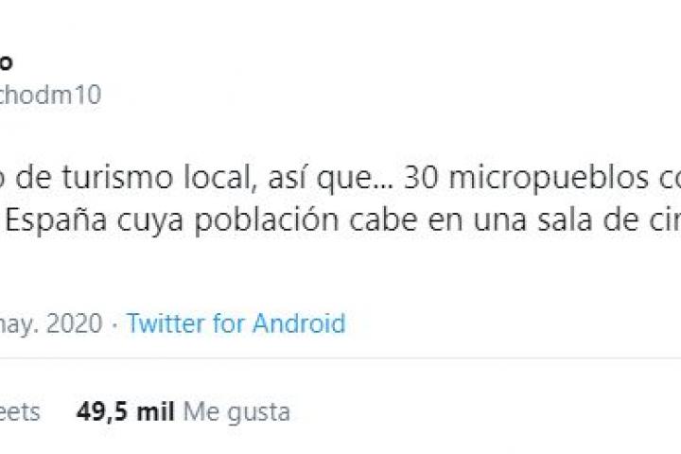This screenshot has width=681, height=454.
Task: Click the divider line above the stats row
Action: click(340, 358)
